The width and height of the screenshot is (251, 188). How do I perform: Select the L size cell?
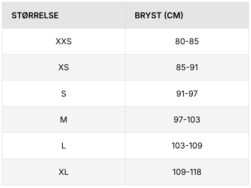(x=63, y=146)
